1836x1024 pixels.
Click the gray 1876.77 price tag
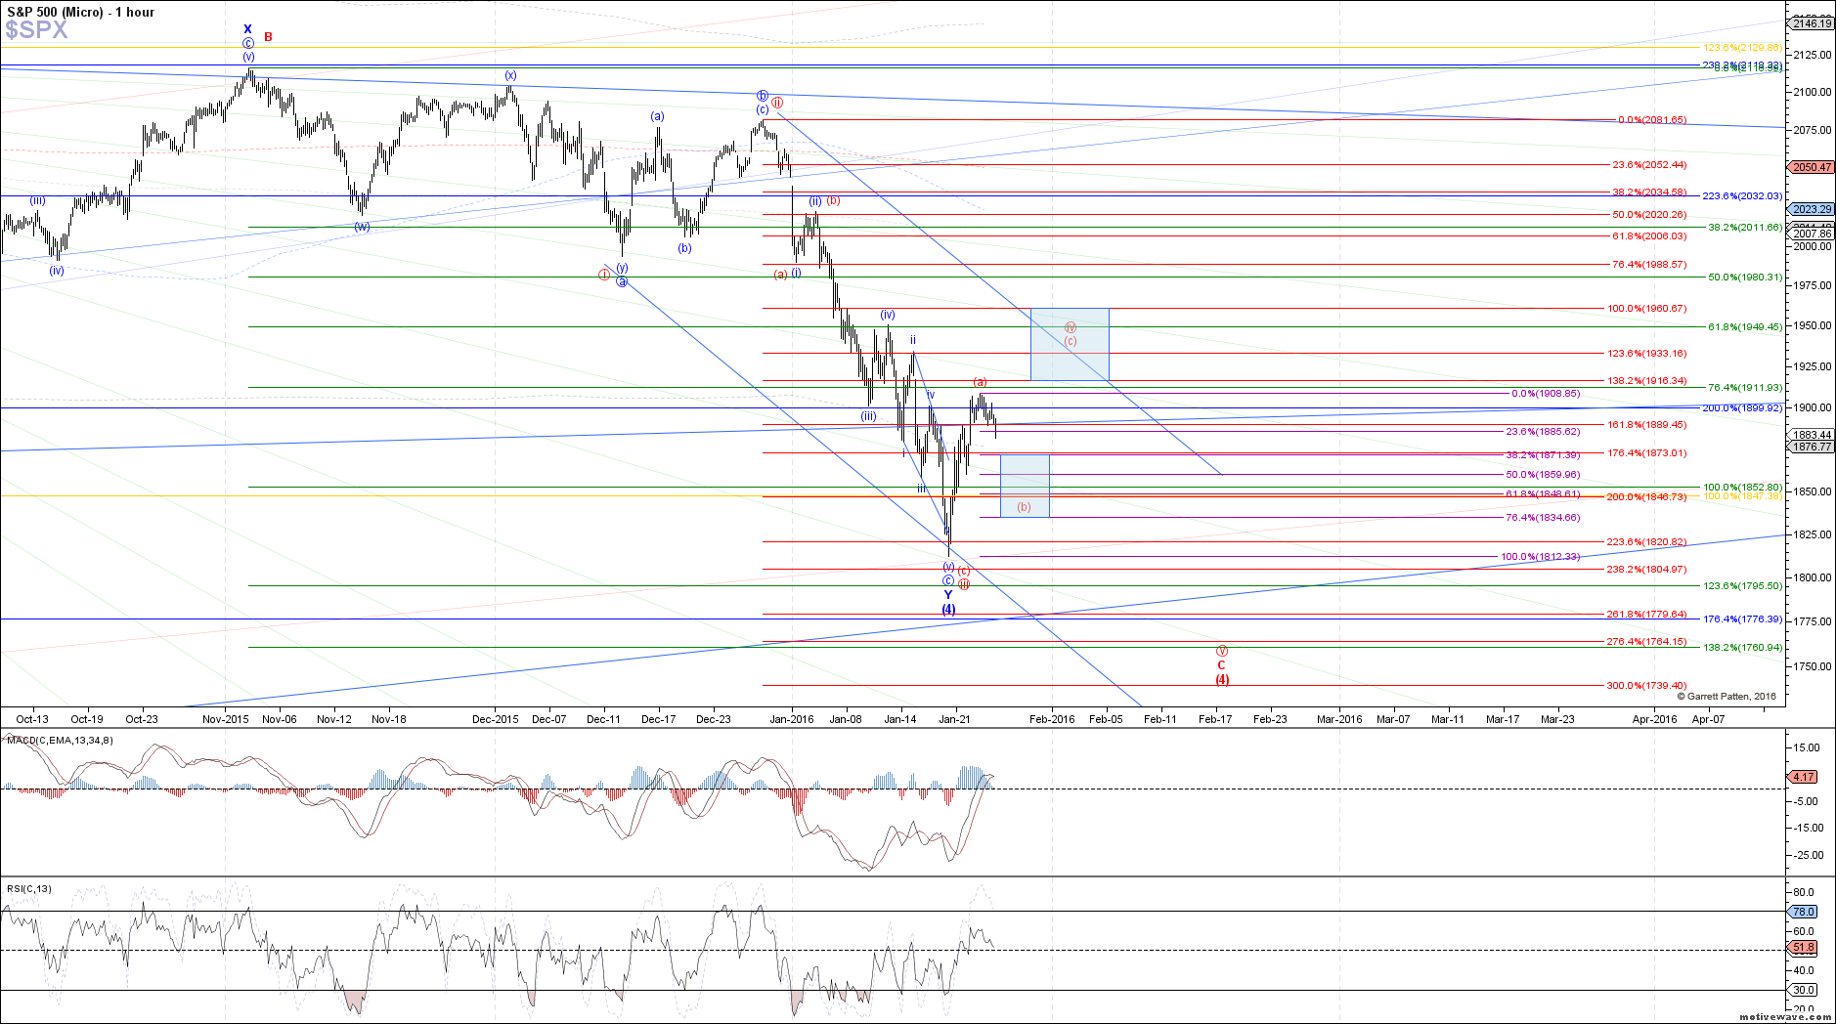tap(1812, 447)
